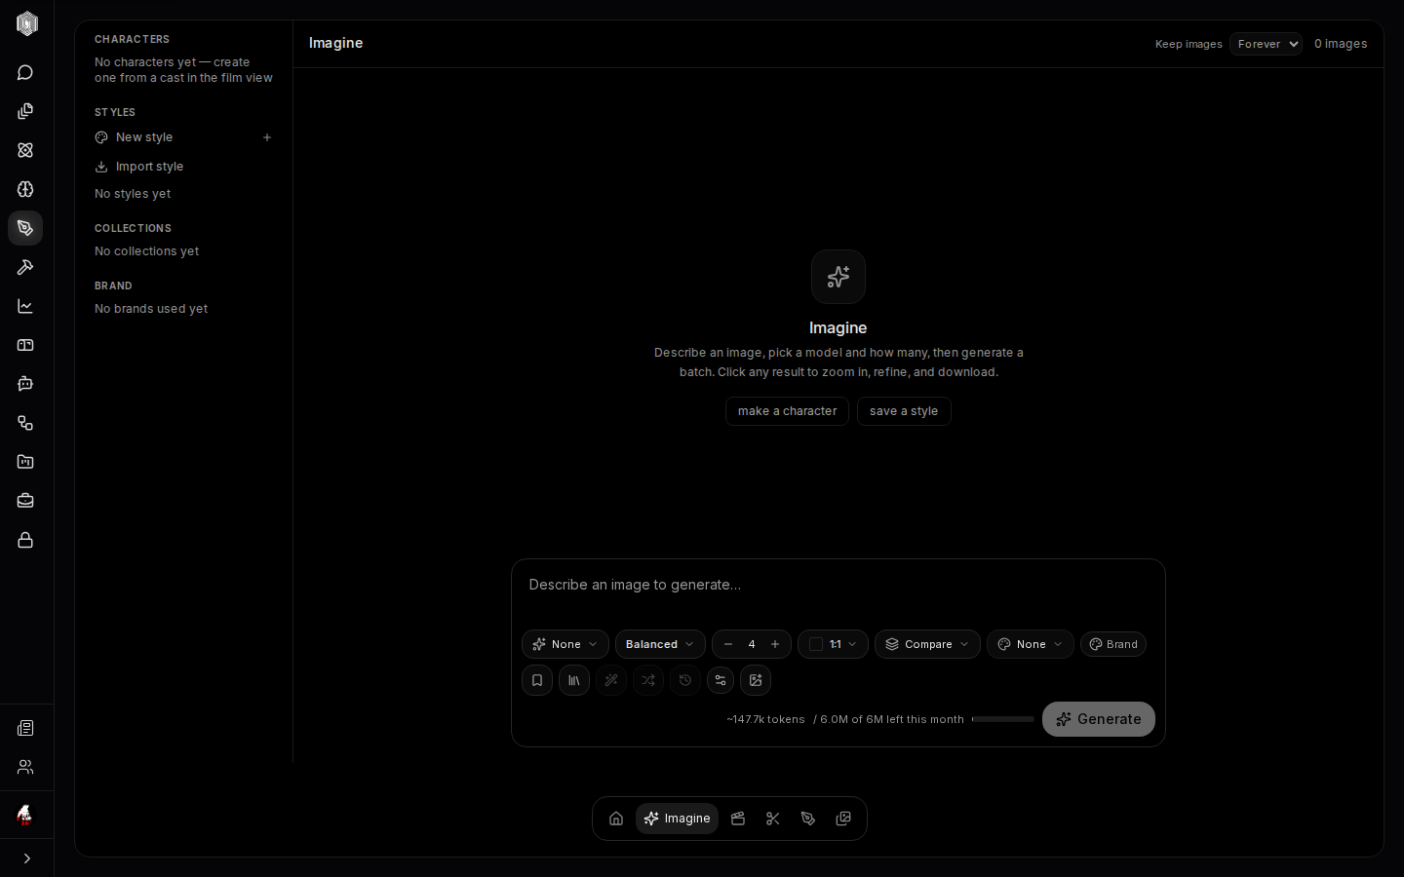
Task: Open the user avatar at the sidebar bottom
Action: tap(25, 815)
